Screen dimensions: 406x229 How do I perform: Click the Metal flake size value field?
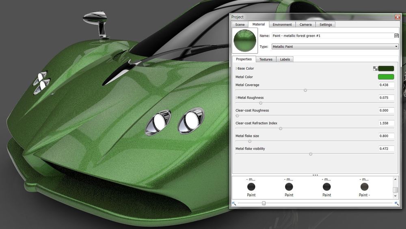(x=386, y=136)
